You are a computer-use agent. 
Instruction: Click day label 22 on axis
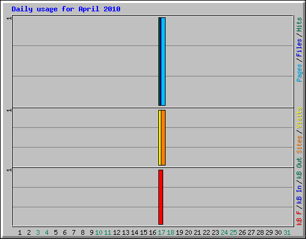tap(206, 232)
